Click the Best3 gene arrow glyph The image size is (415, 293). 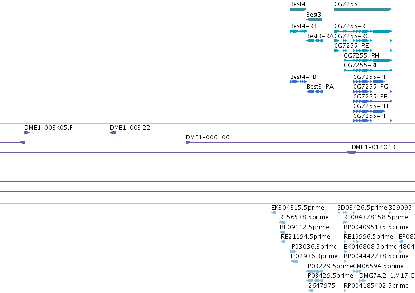314,20
